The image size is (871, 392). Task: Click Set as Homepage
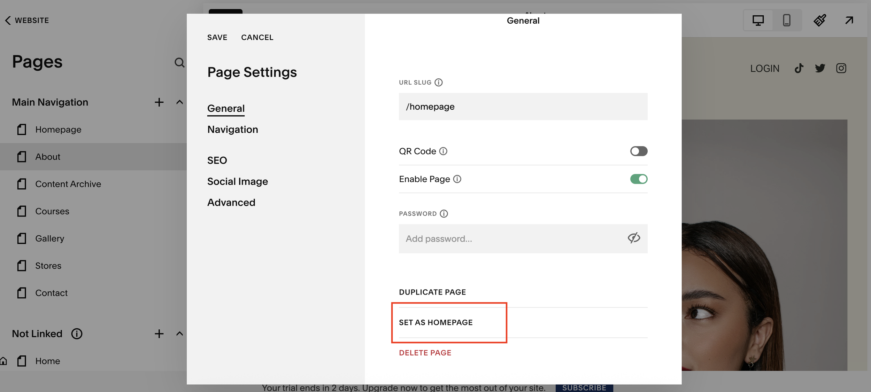(x=435, y=322)
